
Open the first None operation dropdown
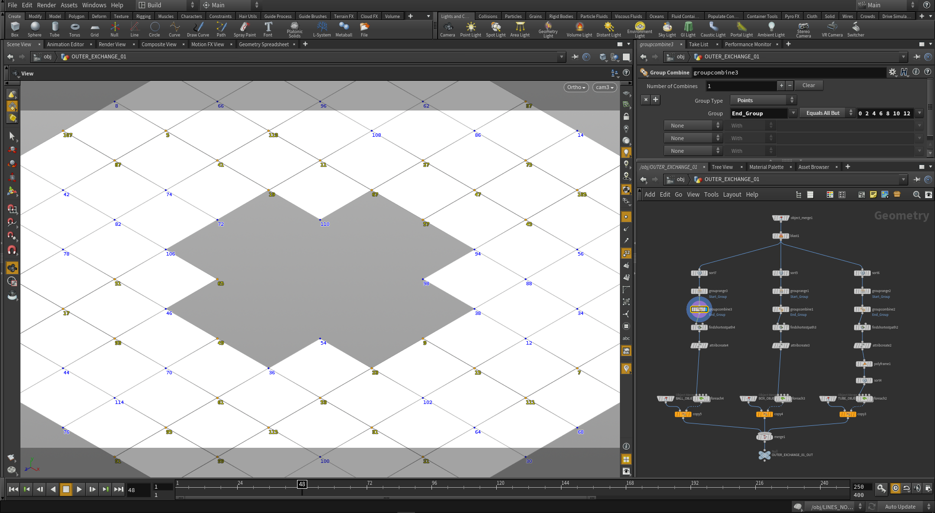tap(693, 126)
